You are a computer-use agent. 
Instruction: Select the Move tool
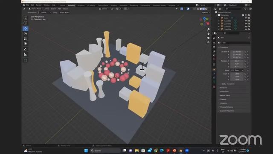[x=26, y=29]
